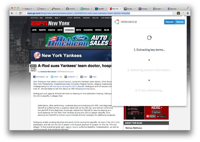Click the USA edition link
200x142 pixels.
(41, 18)
